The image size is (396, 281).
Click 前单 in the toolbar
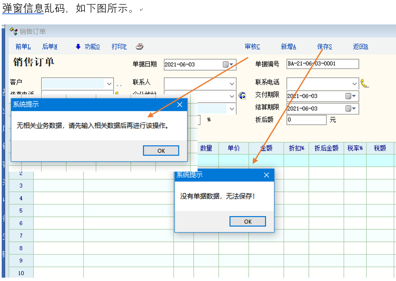point(23,47)
